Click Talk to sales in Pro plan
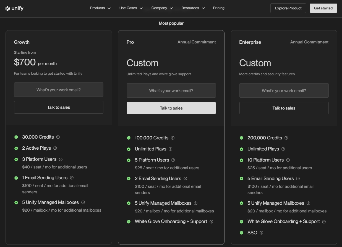 point(171,108)
